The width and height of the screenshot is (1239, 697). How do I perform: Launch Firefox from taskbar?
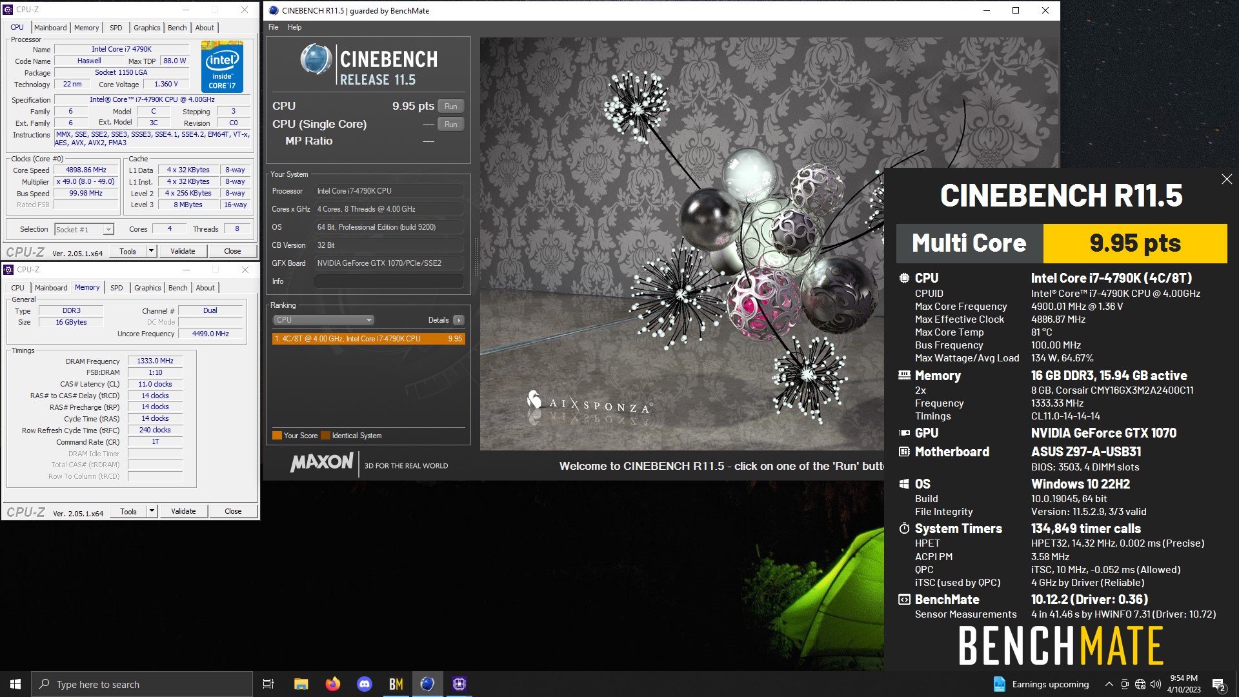(333, 684)
